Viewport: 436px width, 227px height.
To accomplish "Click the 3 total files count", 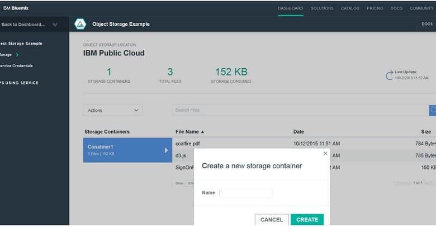I will [x=170, y=72].
